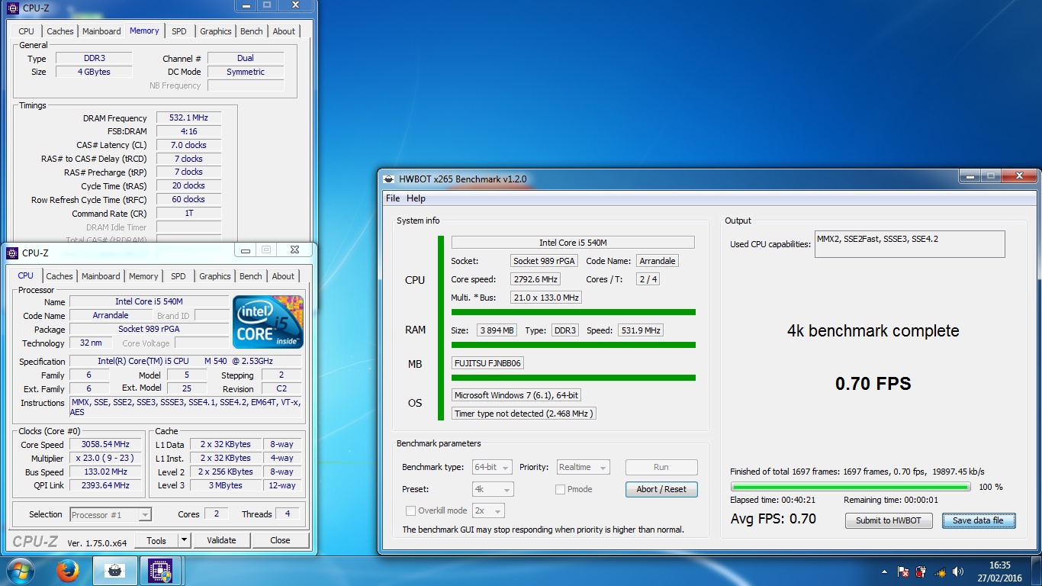This screenshot has width=1042, height=586.
Task: Click the Abort / Reset button
Action: point(661,489)
